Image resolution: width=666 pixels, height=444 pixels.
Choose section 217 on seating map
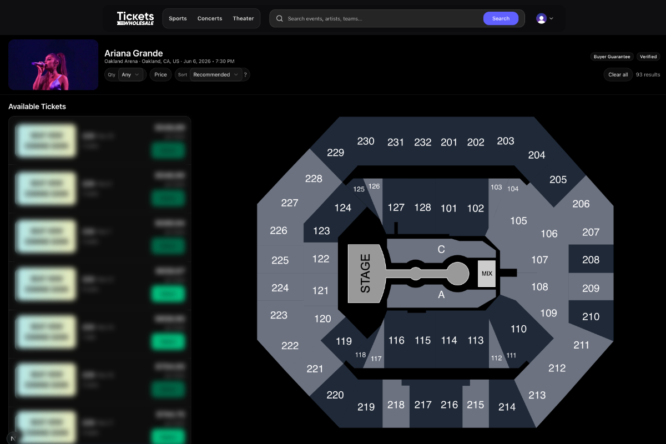(422, 405)
